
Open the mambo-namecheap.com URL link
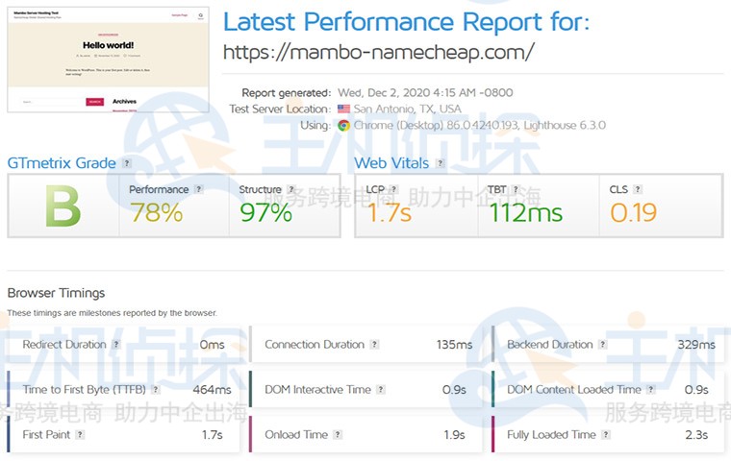coord(379,52)
